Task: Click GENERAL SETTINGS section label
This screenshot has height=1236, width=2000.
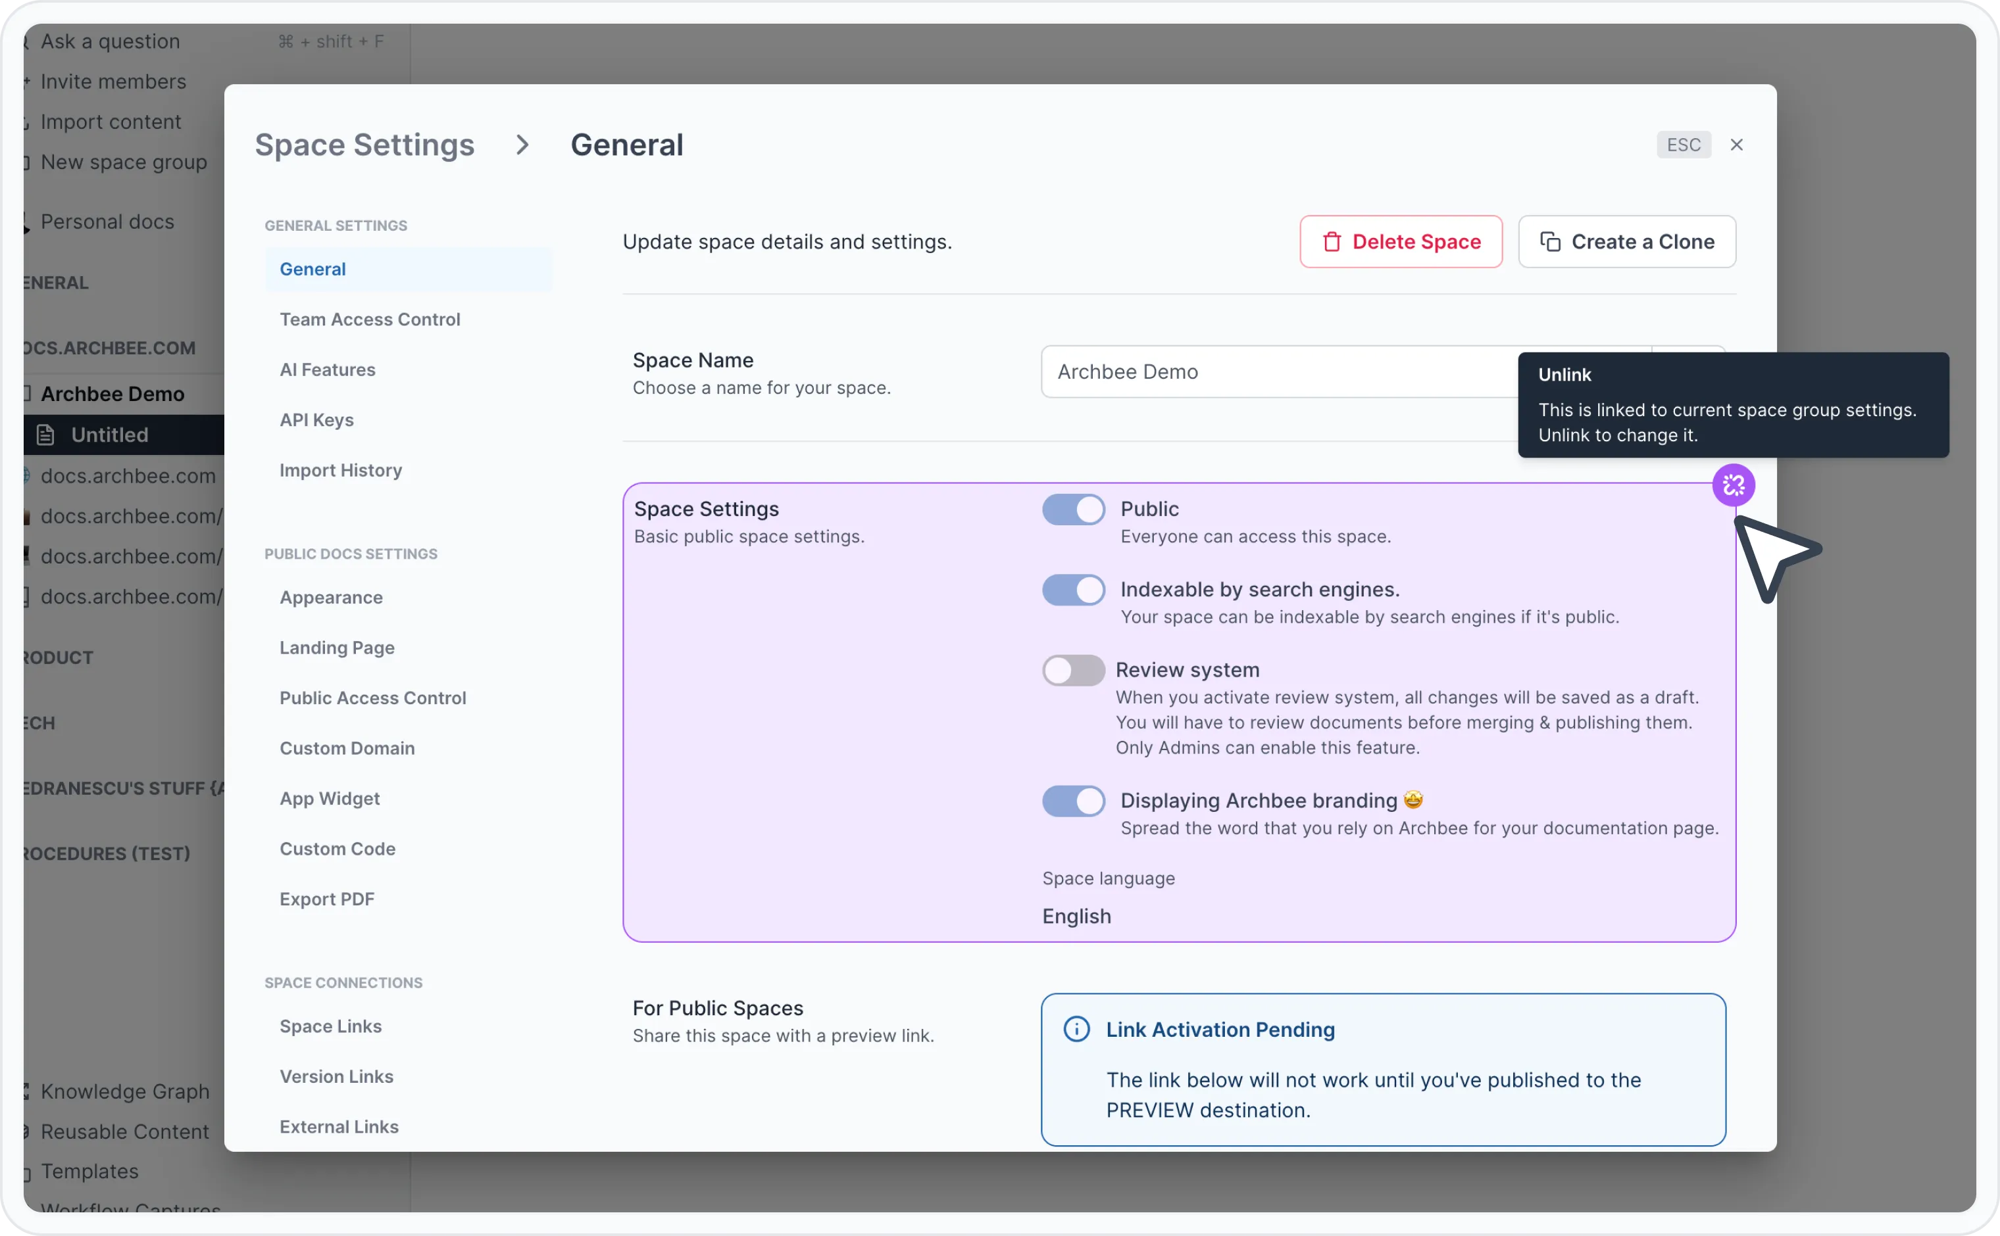Action: (336, 226)
